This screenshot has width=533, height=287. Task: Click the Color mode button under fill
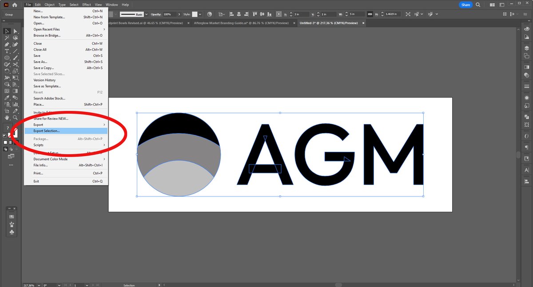6,142
